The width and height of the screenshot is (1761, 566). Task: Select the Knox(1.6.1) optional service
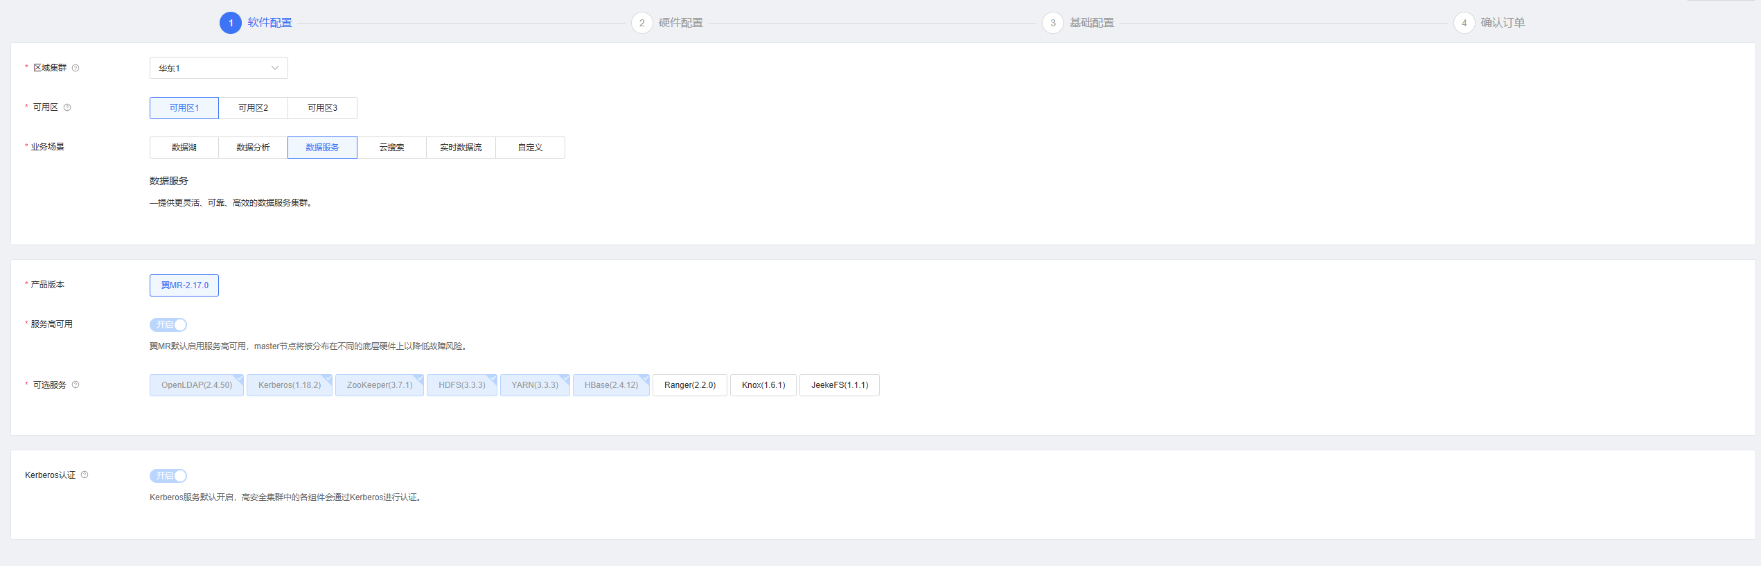(763, 385)
